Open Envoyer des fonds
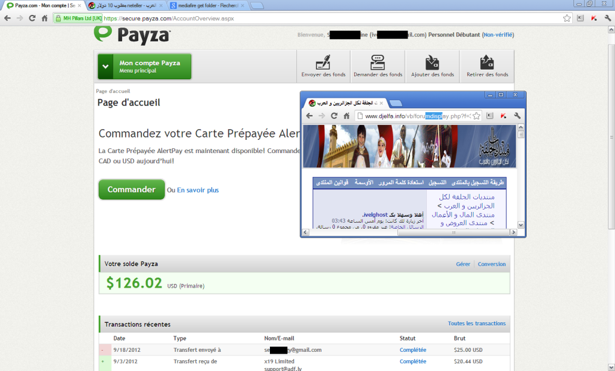Screen dimensions: 615x371 click(323, 66)
